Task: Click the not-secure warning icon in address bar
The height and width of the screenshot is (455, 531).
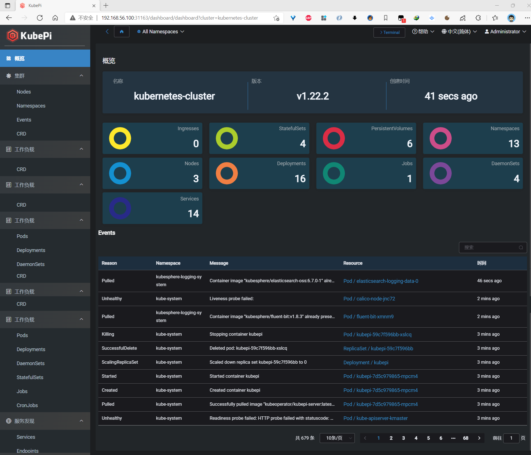Action: click(x=73, y=18)
